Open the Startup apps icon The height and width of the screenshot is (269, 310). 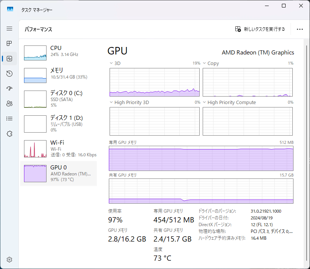point(9,89)
